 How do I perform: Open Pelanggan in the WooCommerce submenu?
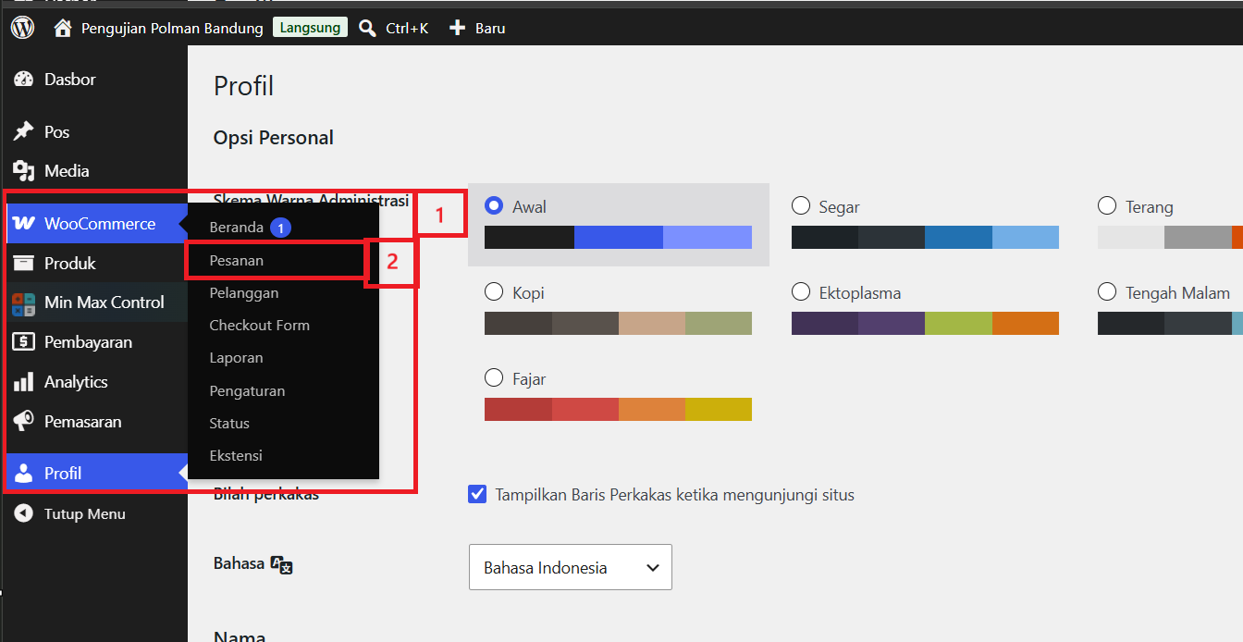(244, 292)
